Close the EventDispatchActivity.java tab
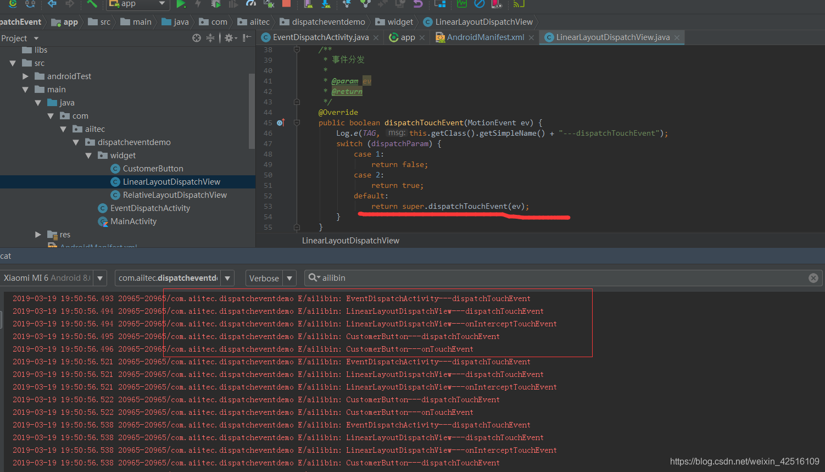Screen dimensions: 825x472 (x=376, y=38)
